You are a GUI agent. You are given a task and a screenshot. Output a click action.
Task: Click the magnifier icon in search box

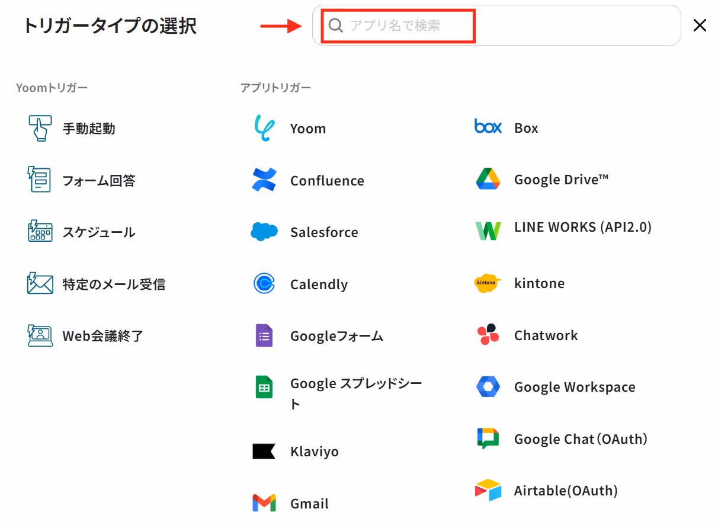pos(336,25)
